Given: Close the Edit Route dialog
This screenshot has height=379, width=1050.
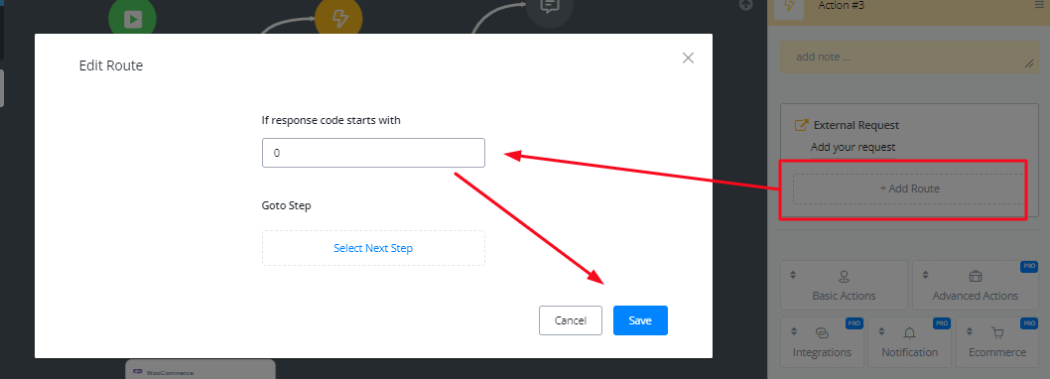Looking at the screenshot, I should coord(688,58).
